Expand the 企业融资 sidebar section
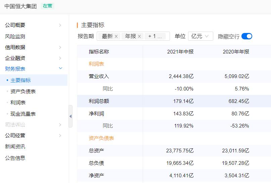 pyautogui.click(x=60, y=58)
